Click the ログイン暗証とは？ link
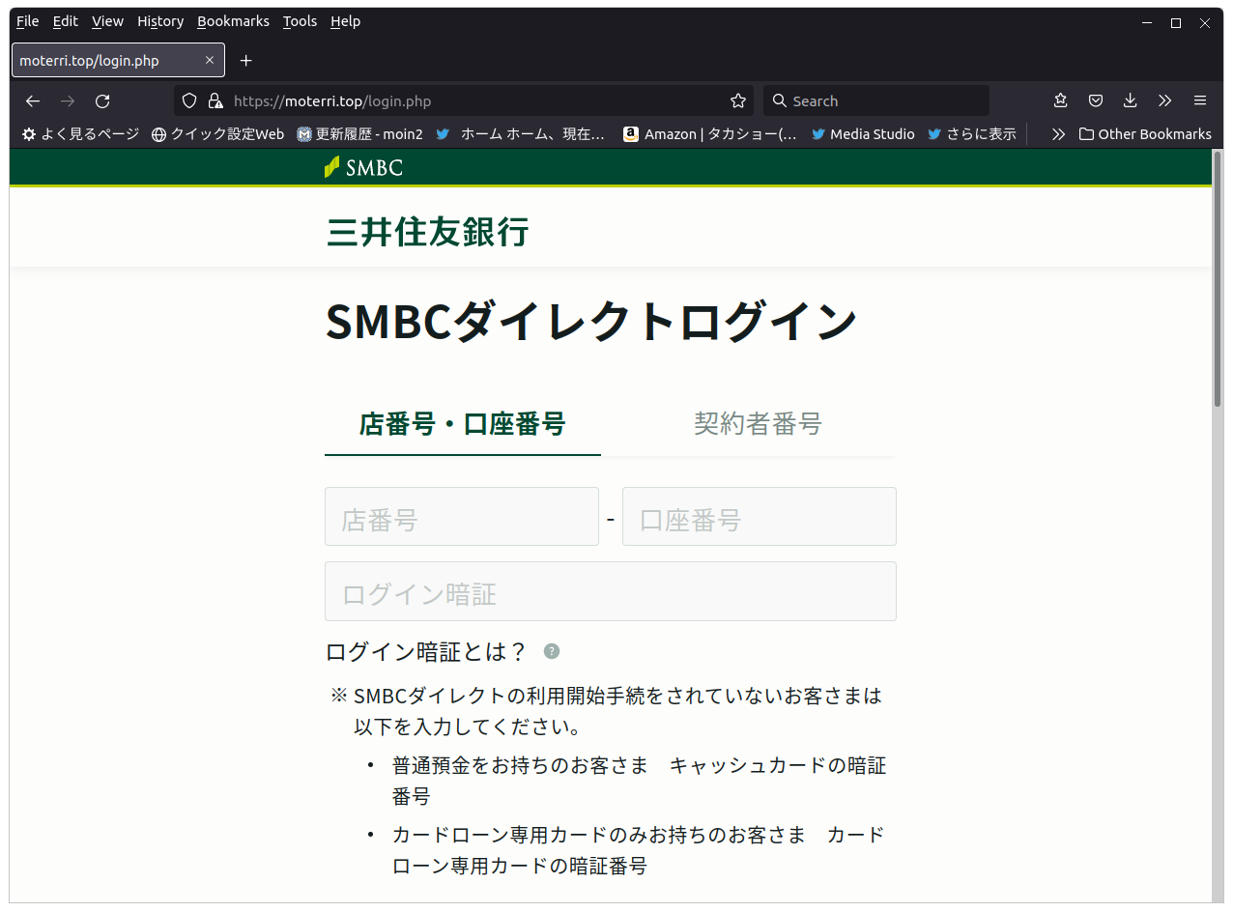Screen dimensions: 1233x912 click(425, 651)
